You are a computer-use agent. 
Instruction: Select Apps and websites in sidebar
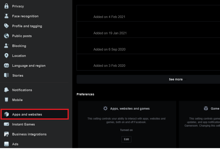click(x=27, y=114)
